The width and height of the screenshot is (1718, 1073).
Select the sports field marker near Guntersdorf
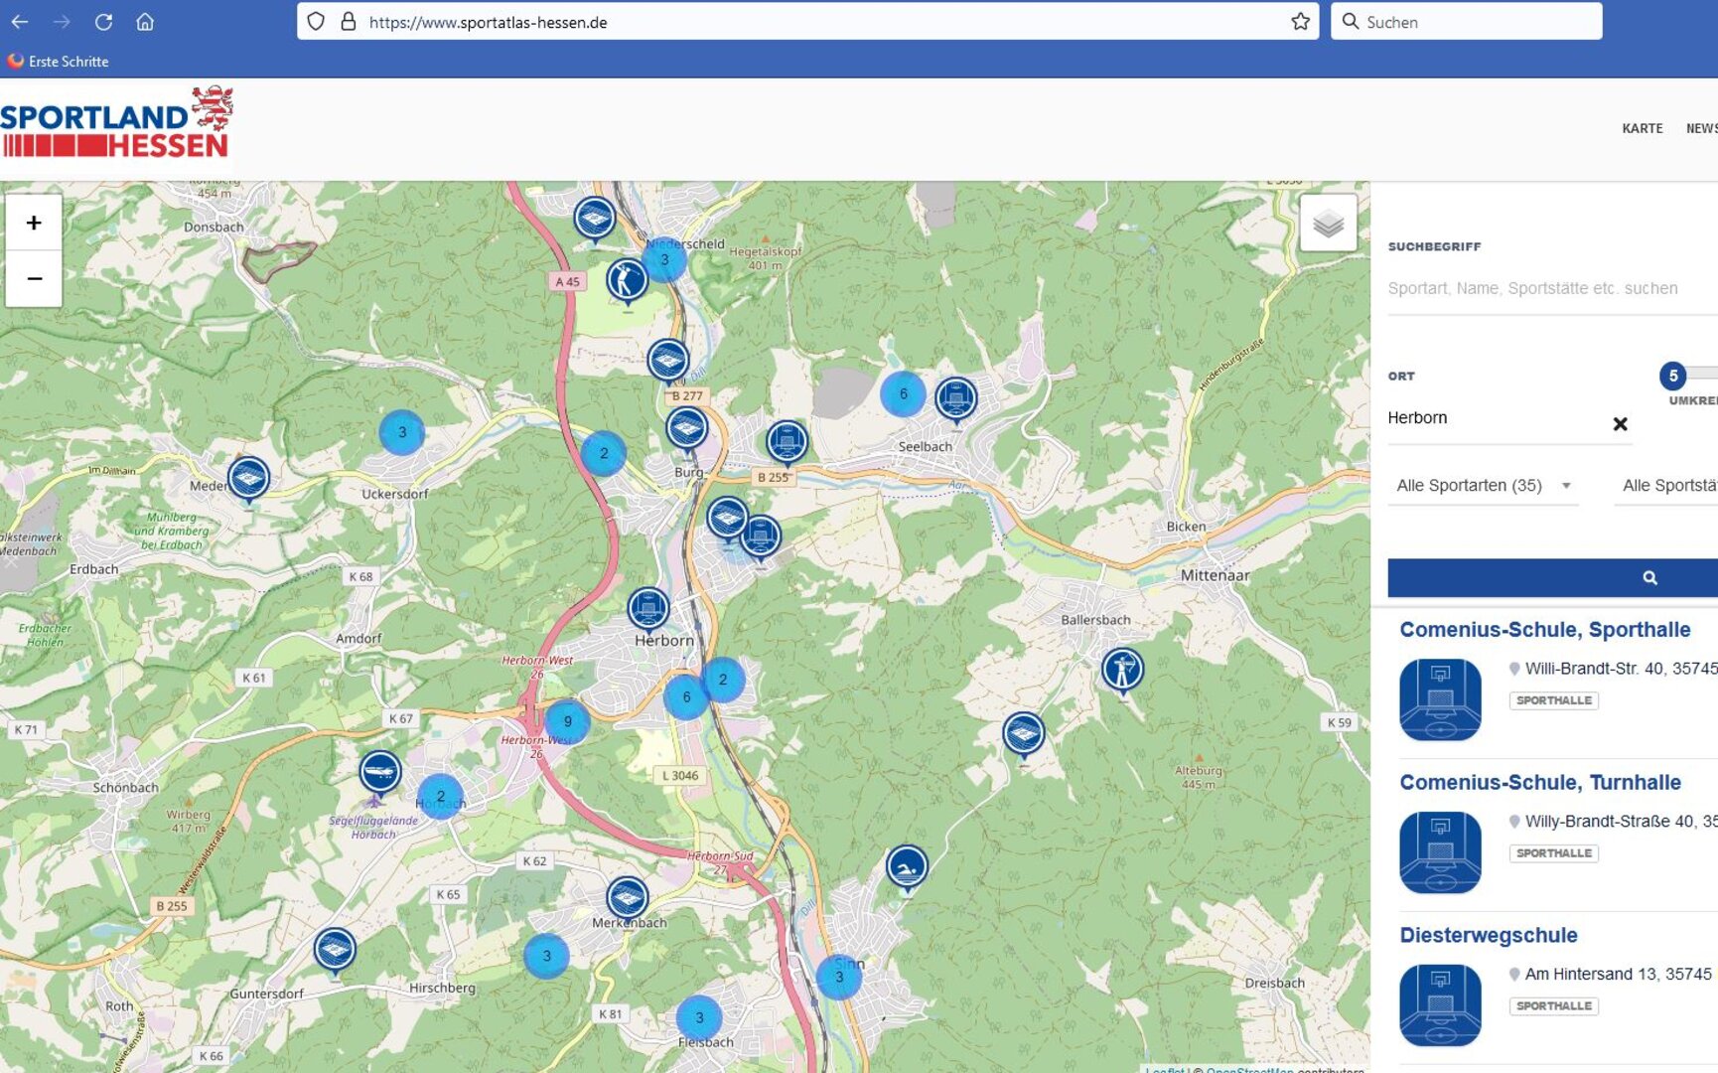[335, 952]
